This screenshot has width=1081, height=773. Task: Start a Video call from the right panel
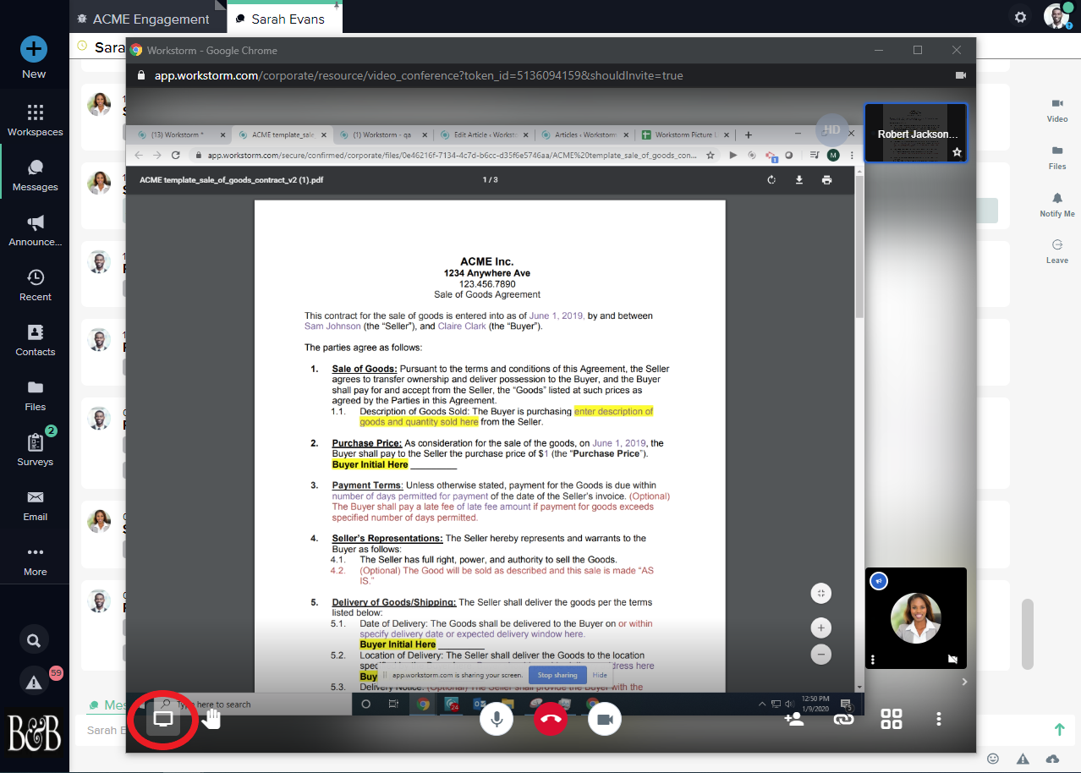1057,110
